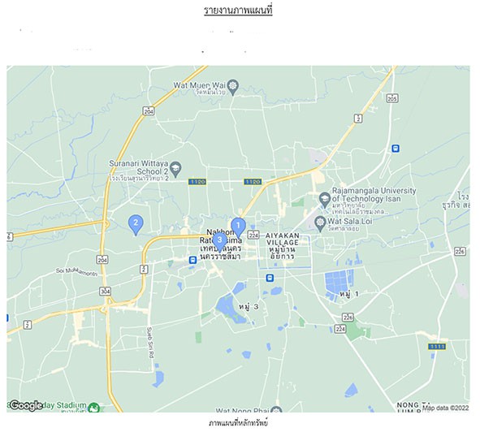Click the Wat Nong Phai temple icon
This screenshot has width=480, height=432.
tap(276, 409)
